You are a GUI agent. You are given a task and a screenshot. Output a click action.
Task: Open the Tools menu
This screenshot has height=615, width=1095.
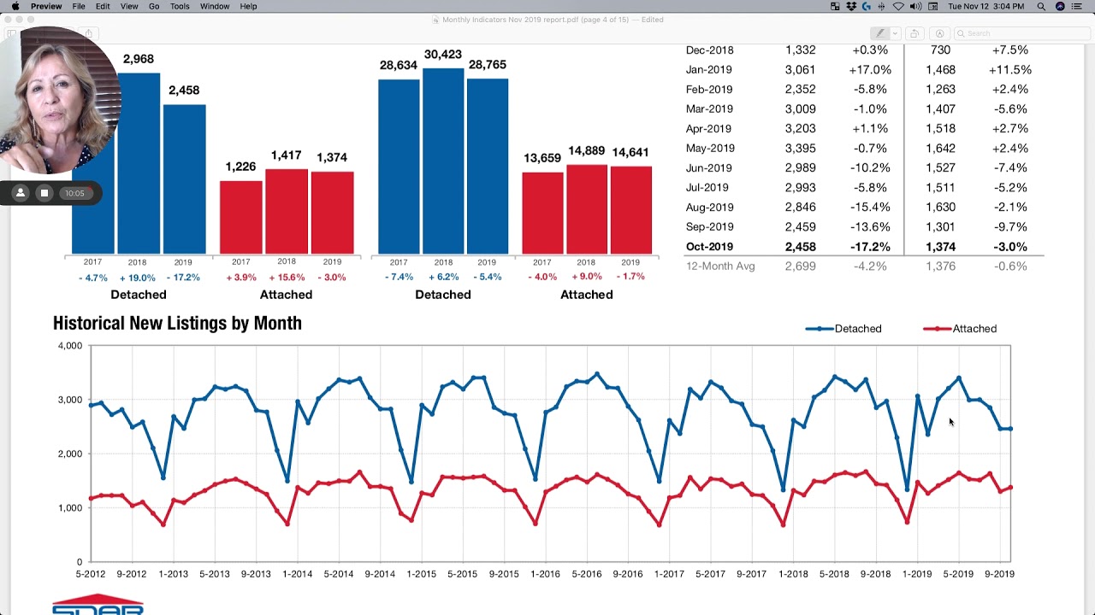pyautogui.click(x=180, y=6)
